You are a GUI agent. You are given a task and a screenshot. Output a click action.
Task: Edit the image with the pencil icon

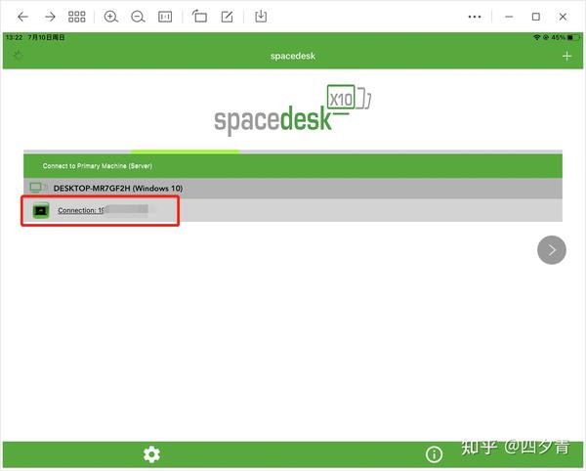point(227,17)
